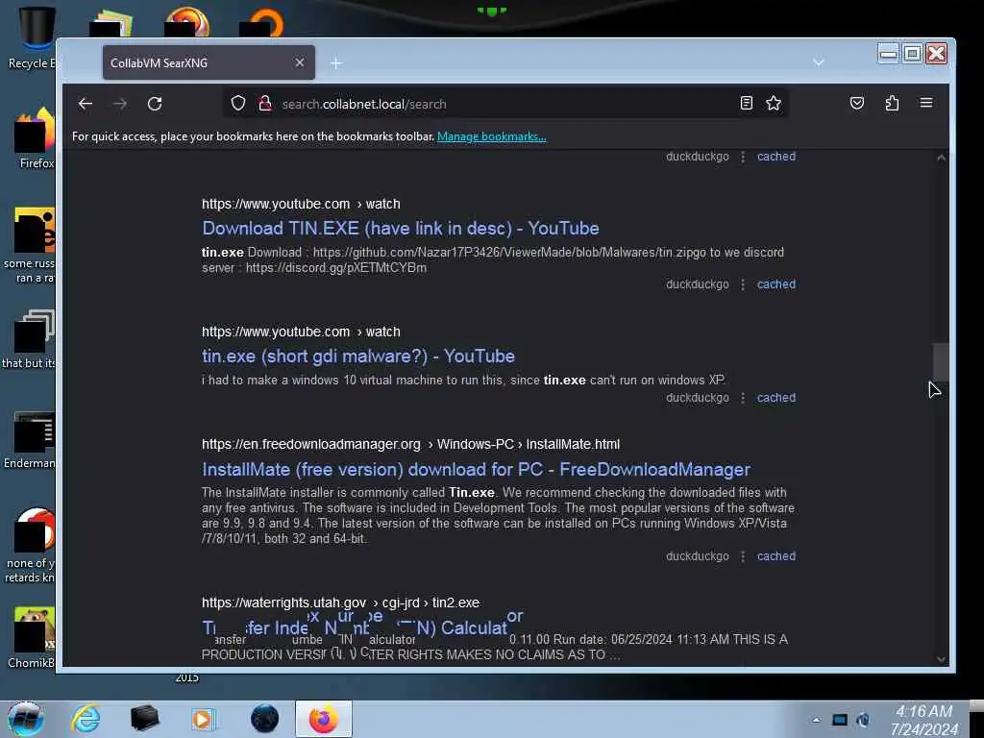
Task: Open the black box taskbar icon
Action: (x=144, y=719)
